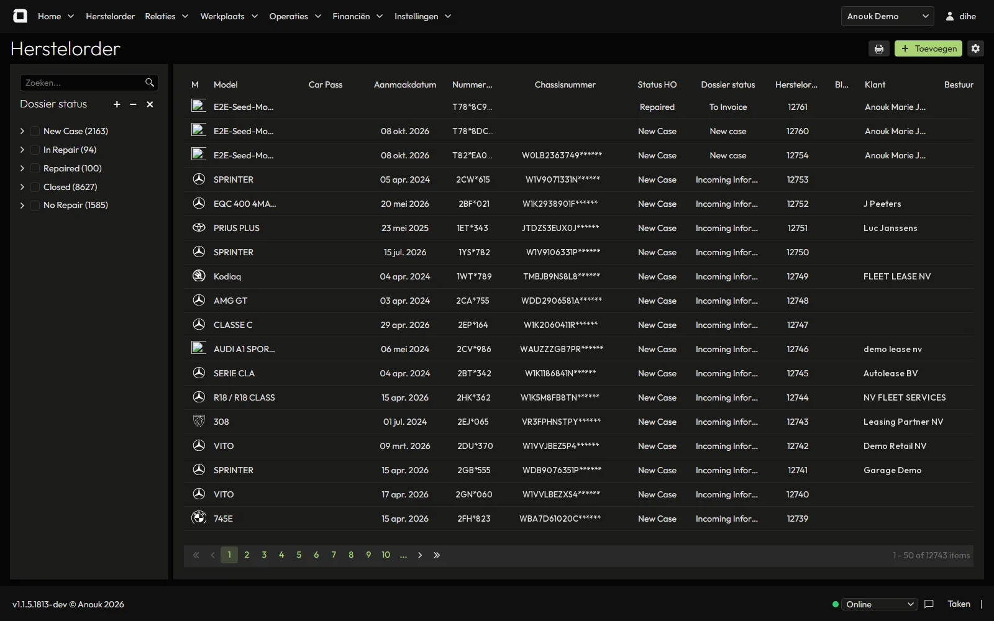Select the order 12752 cell
Viewport: 994px width, 621px height.
point(798,204)
